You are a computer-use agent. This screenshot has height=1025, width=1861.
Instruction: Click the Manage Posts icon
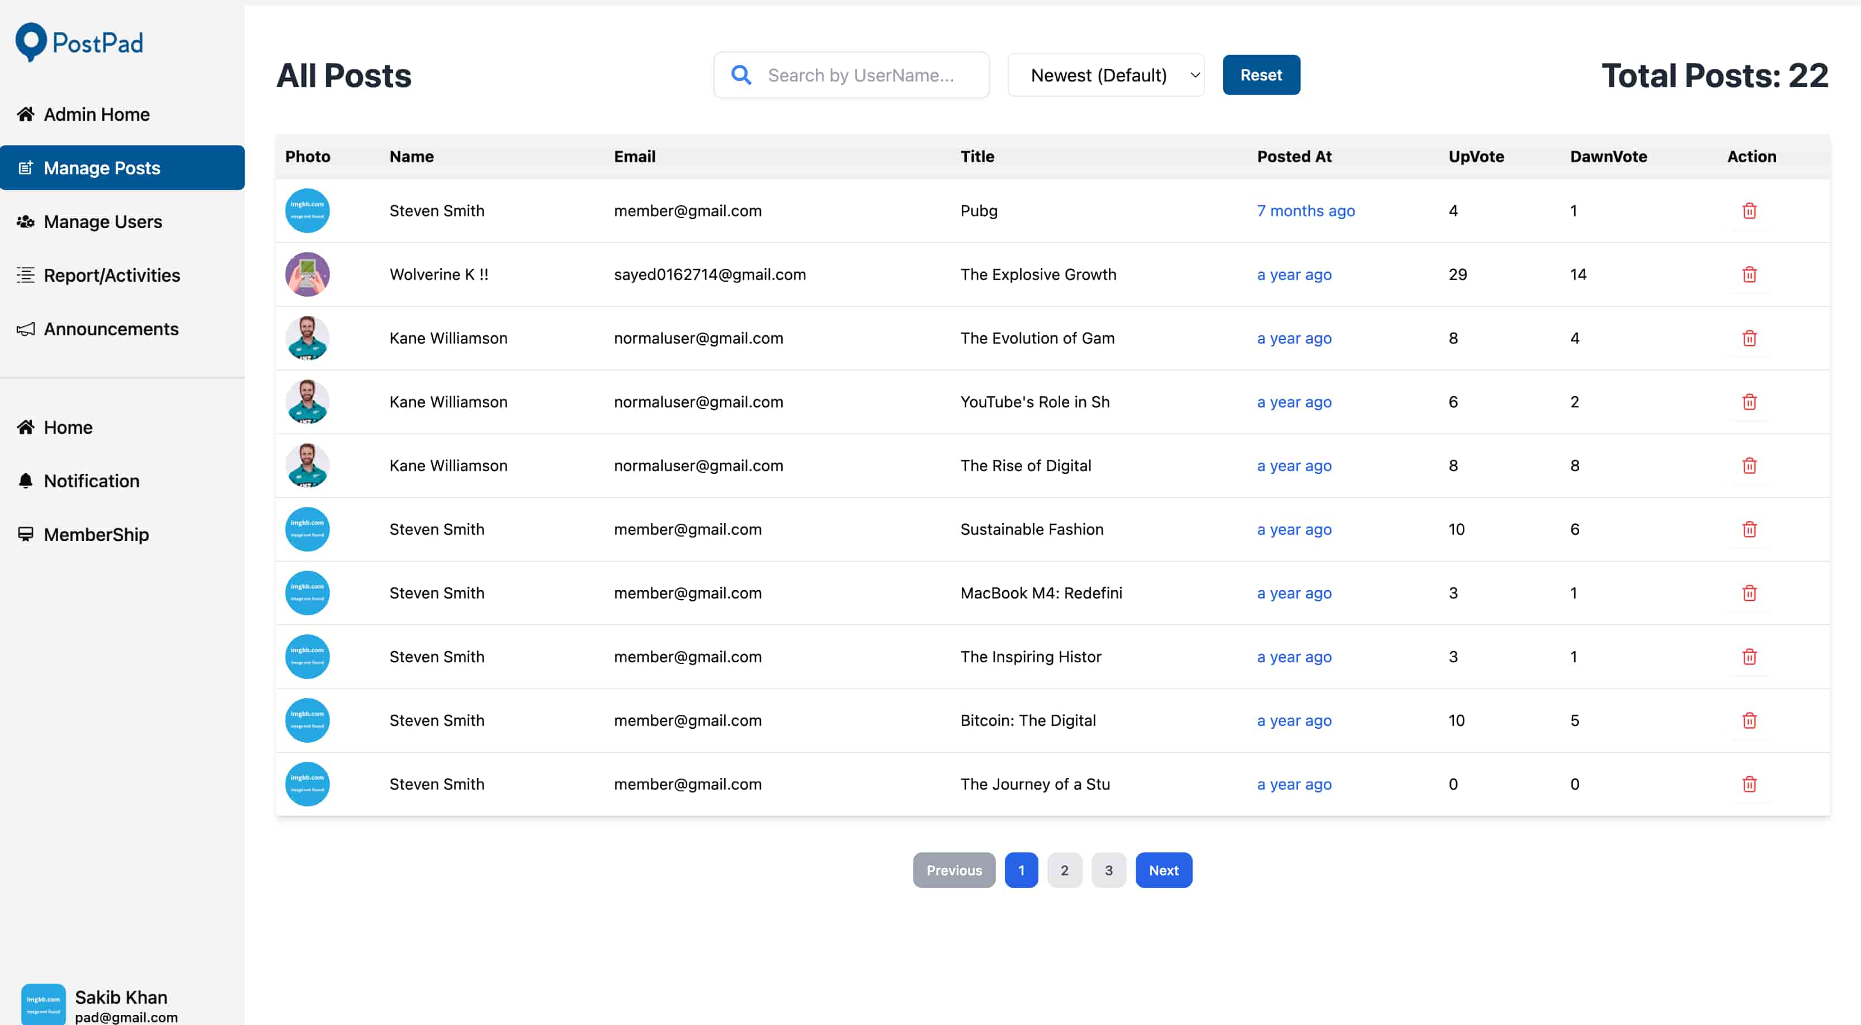point(26,168)
